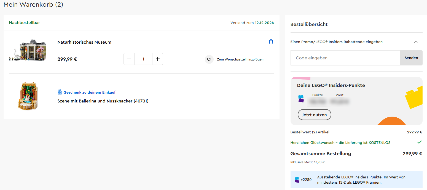Open the Naturhistorisches Museum product title
This screenshot has height=190, width=427.
[x=84, y=42]
